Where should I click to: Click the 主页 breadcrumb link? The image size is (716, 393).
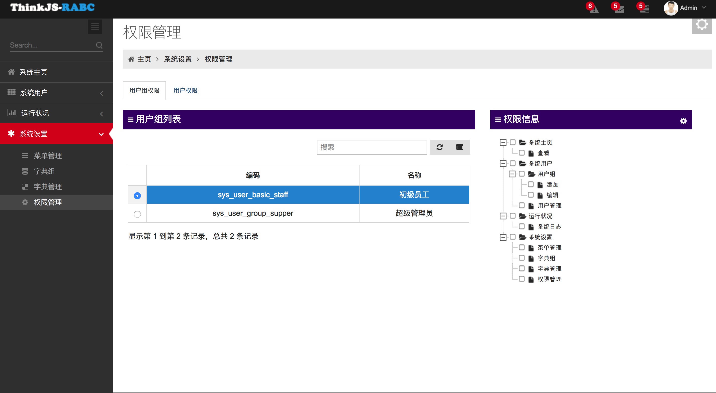144,59
